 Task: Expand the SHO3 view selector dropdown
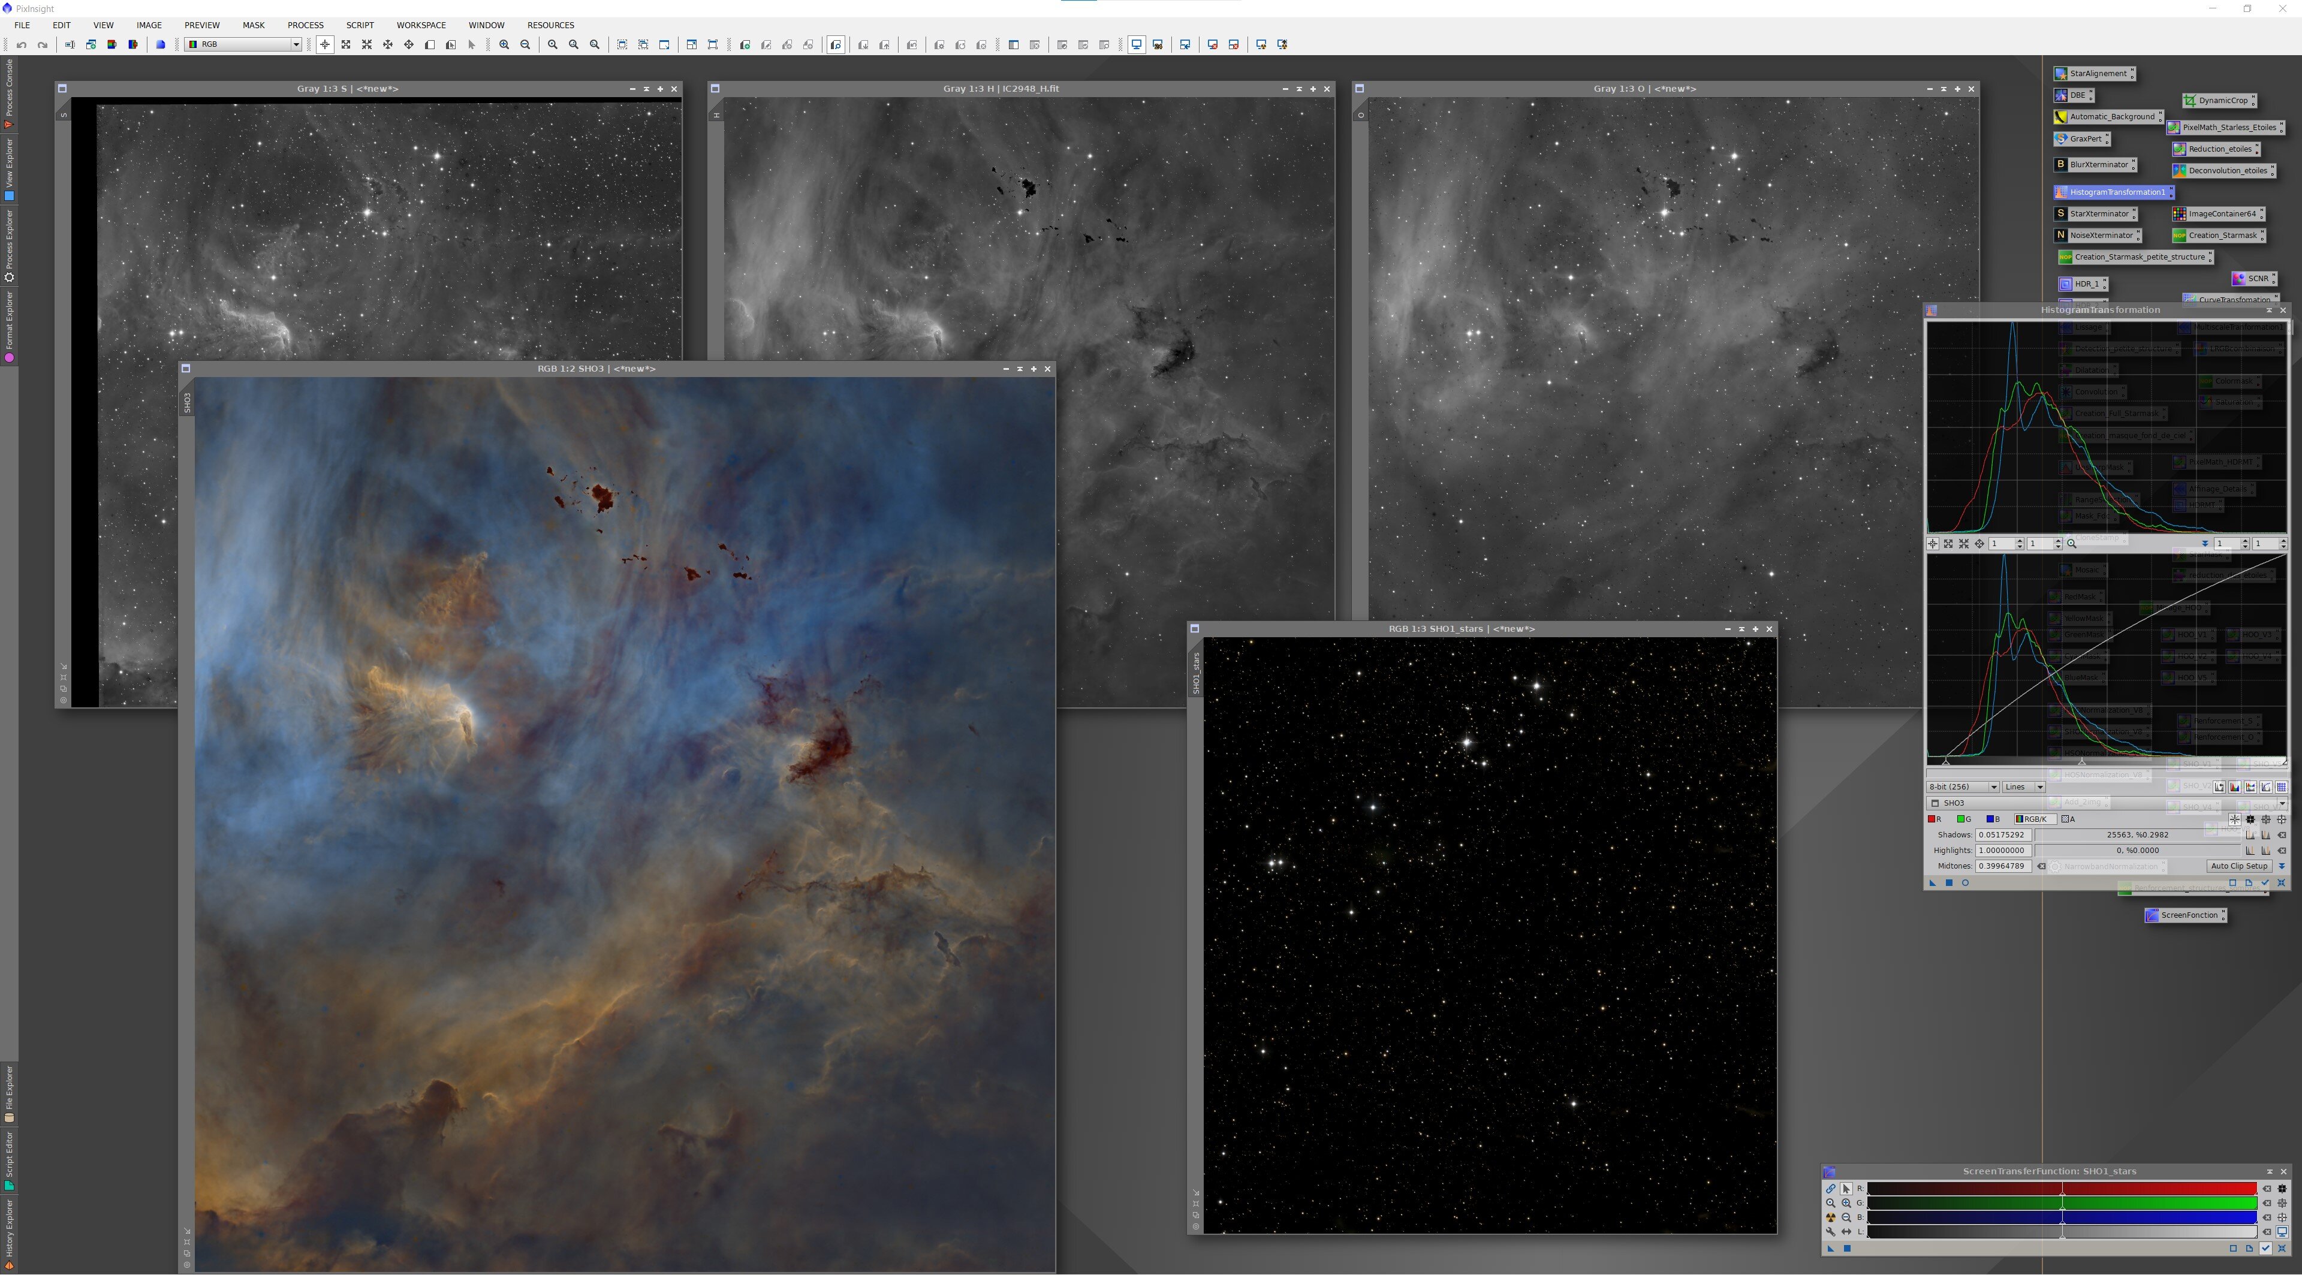pyautogui.click(x=2282, y=803)
